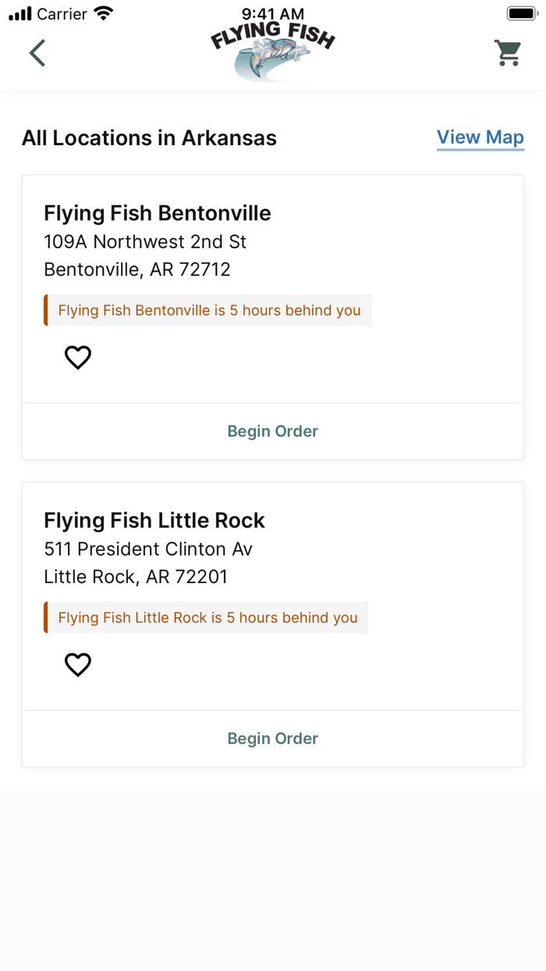The height and width of the screenshot is (971, 546).
Task: Tap the Wi-Fi status icon
Action: [105, 12]
